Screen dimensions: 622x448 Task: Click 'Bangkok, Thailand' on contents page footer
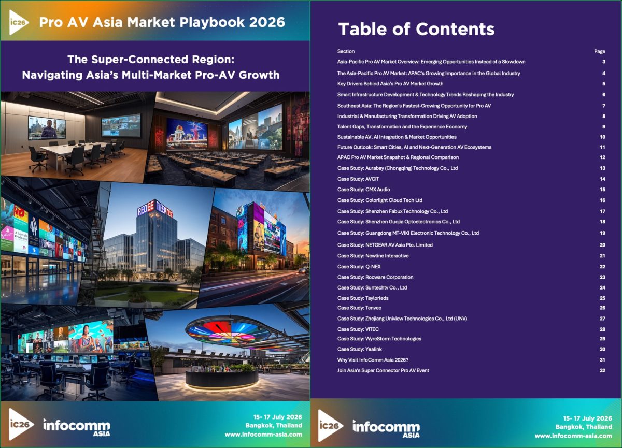click(x=584, y=427)
